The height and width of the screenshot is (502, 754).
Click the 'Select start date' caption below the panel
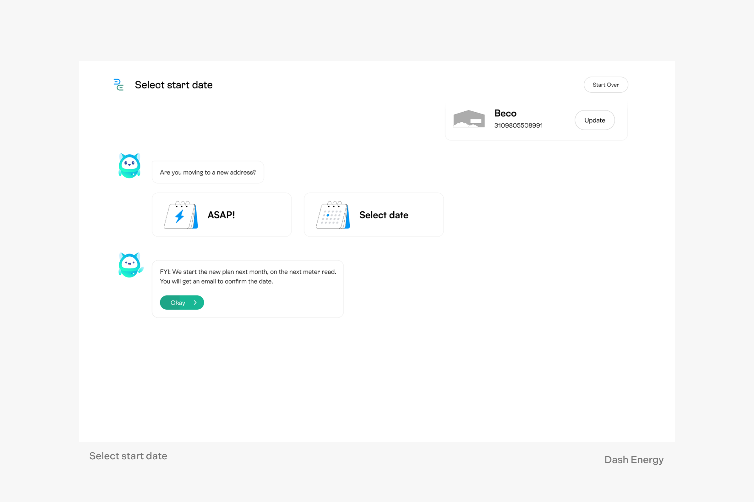pos(128,456)
